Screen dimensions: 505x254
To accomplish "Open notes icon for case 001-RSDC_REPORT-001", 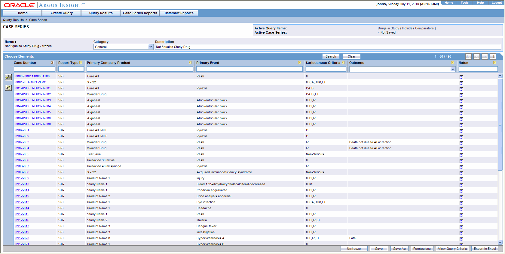I will 461,89.
